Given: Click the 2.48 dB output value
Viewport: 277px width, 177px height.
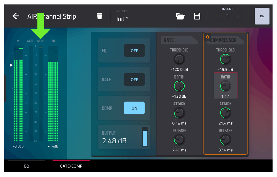Looking at the screenshot, I should tap(114, 141).
